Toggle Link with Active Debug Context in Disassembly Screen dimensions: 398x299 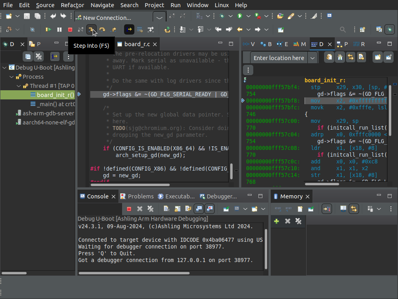351,57
